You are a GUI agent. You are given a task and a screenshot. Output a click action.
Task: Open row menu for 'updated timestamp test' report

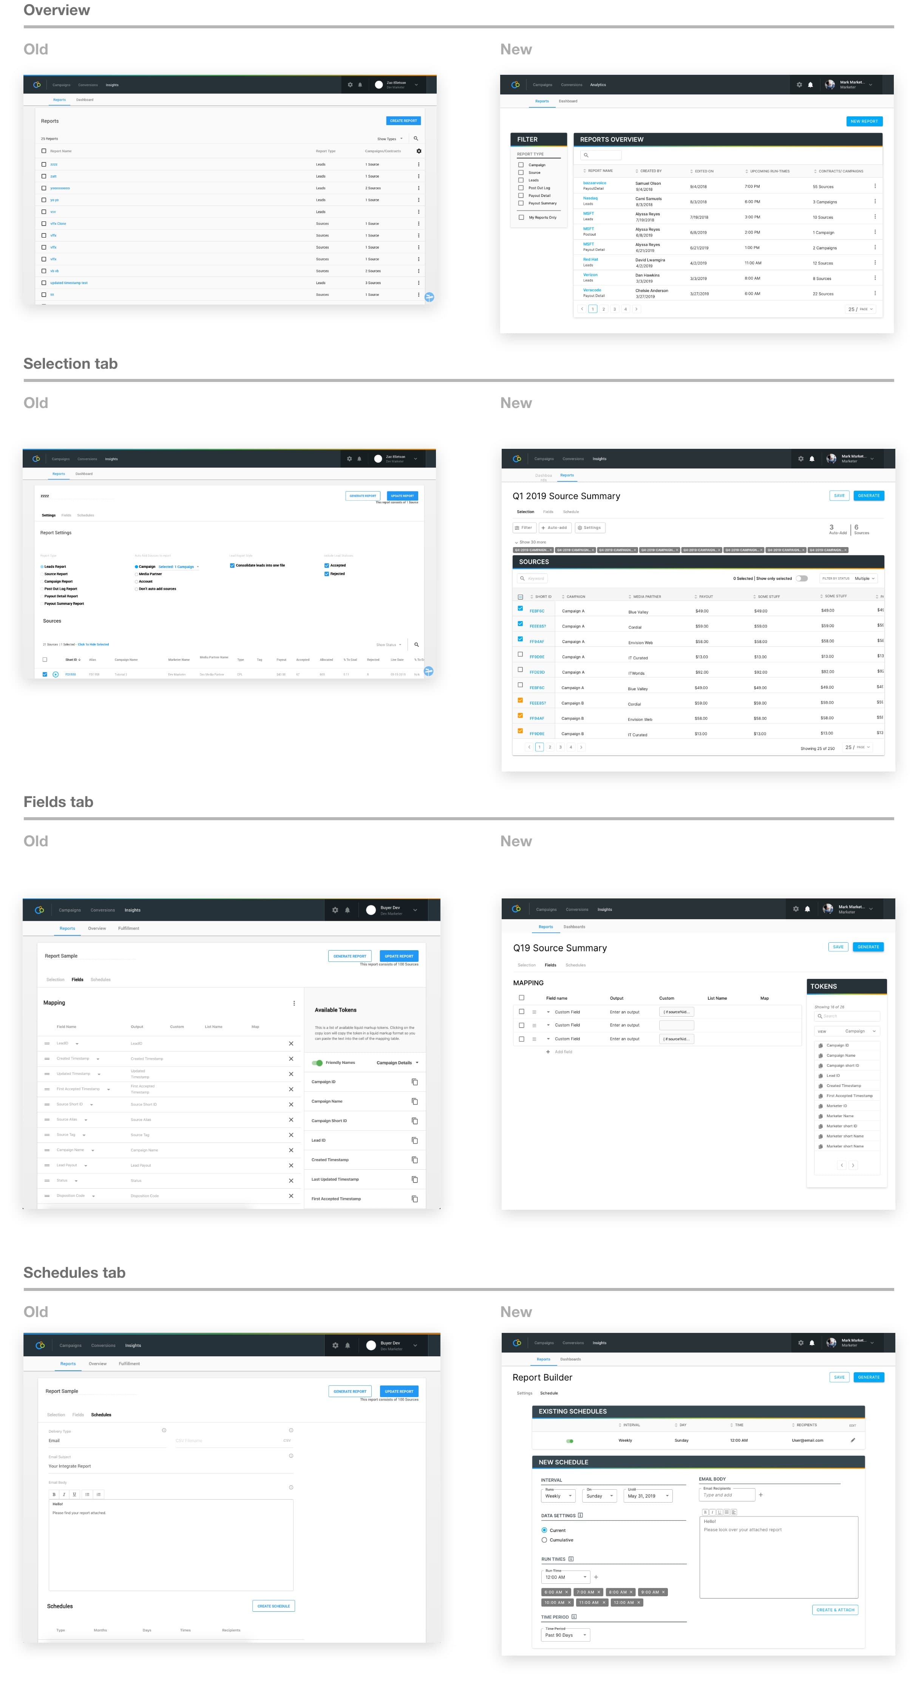[x=419, y=283]
